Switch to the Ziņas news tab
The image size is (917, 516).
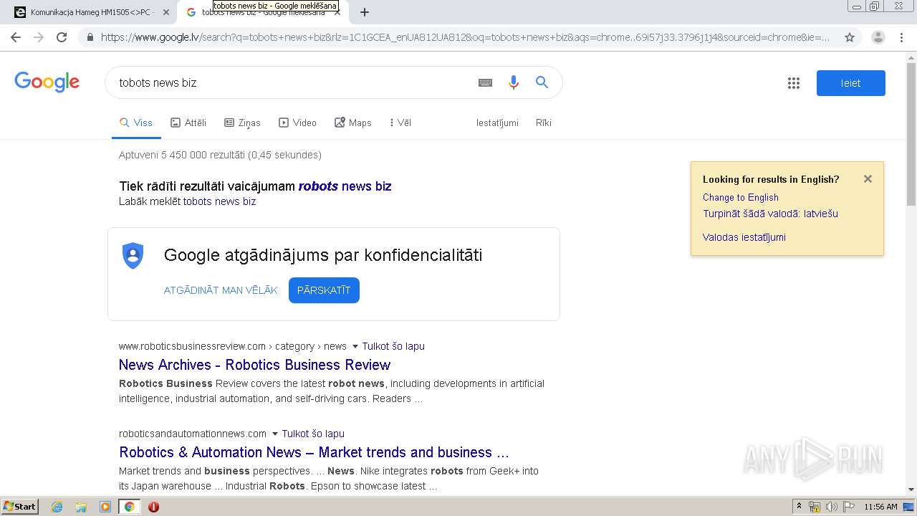(242, 123)
